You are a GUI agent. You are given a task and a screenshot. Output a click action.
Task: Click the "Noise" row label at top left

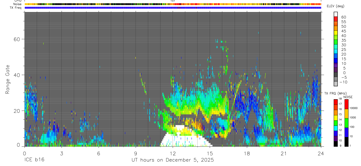[x=17, y=4]
